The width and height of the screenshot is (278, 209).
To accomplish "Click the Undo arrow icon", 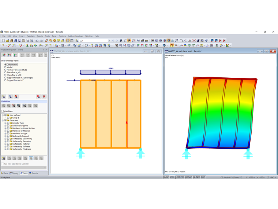I will click(37, 41).
